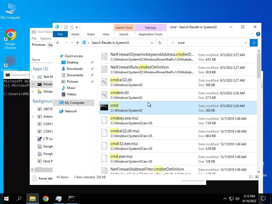Click Task Manager left scroll arrow
272x204 pixels.
32,170
